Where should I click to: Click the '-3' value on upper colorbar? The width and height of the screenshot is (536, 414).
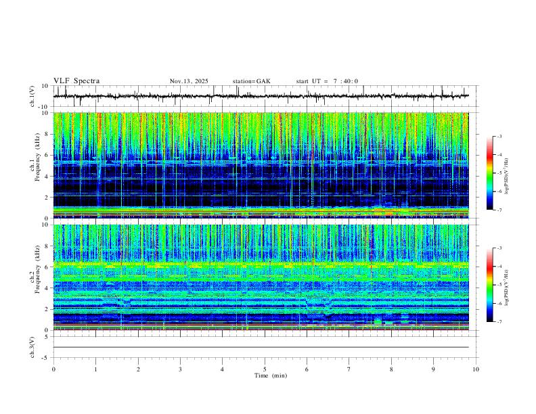pos(499,136)
